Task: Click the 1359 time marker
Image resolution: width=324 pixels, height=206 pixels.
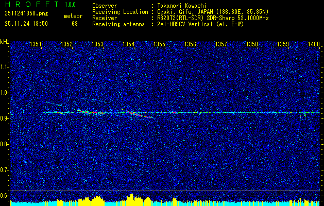Action: (283, 44)
